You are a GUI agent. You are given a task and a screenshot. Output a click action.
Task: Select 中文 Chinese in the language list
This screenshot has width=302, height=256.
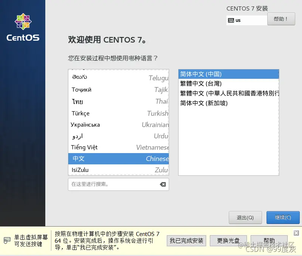(119, 159)
